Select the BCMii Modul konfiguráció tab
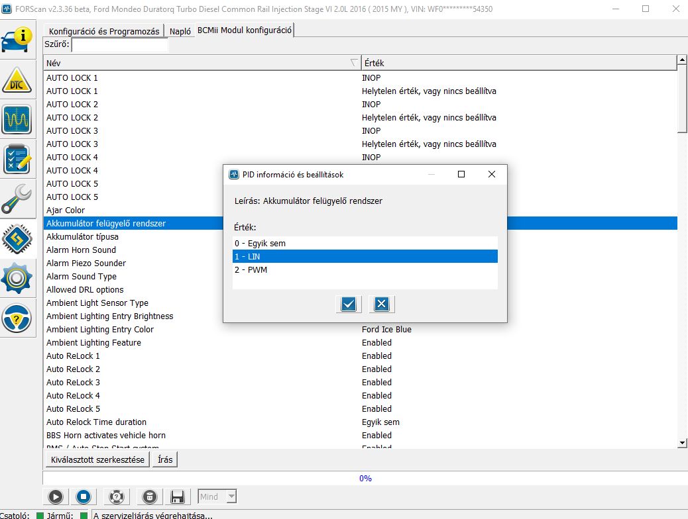 pyautogui.click(x=245, y=30)
